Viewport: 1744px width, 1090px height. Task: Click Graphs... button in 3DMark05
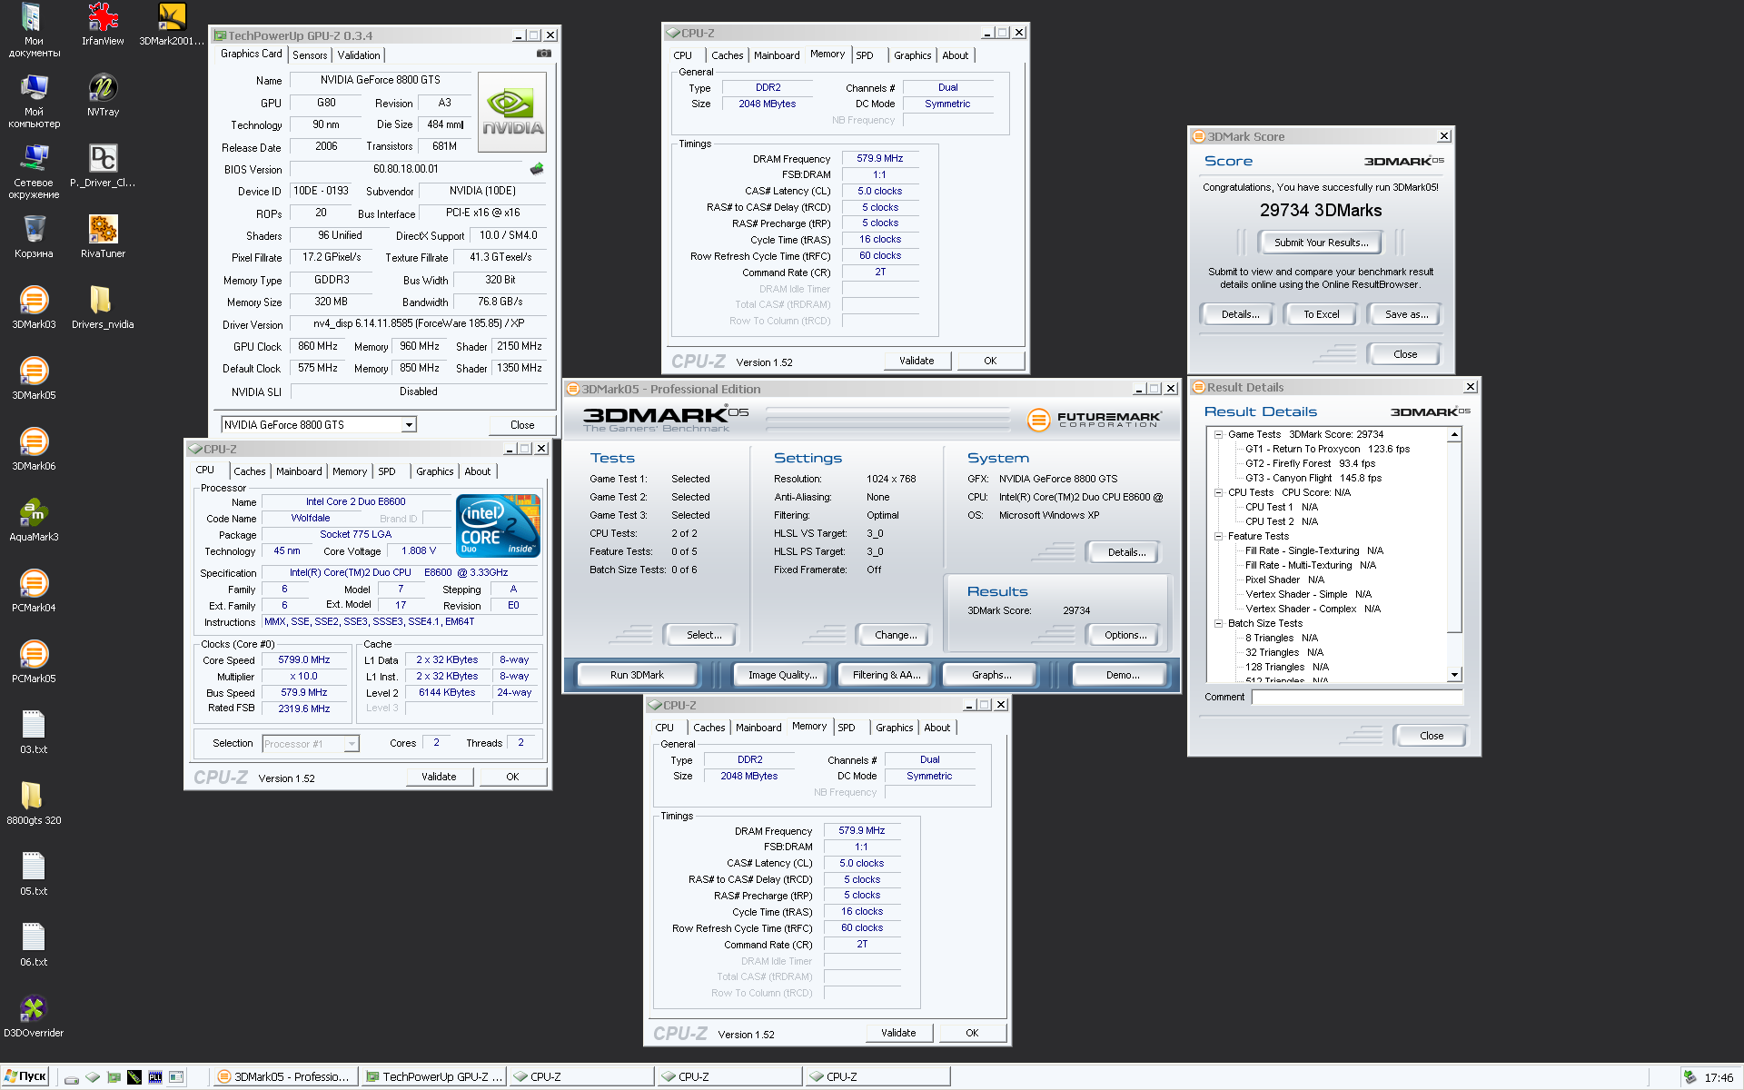991,675
